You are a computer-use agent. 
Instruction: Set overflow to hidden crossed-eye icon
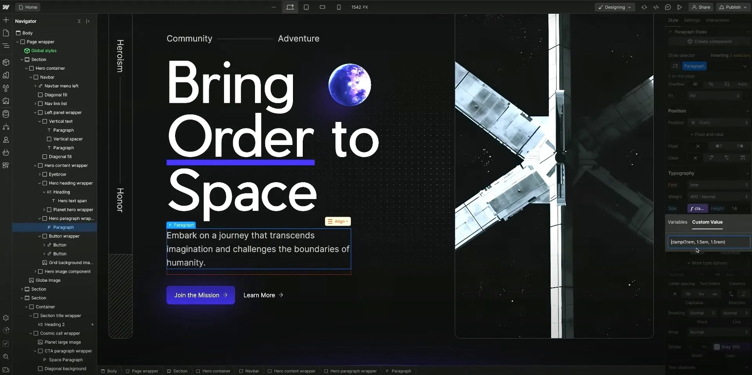pos(711,84)
